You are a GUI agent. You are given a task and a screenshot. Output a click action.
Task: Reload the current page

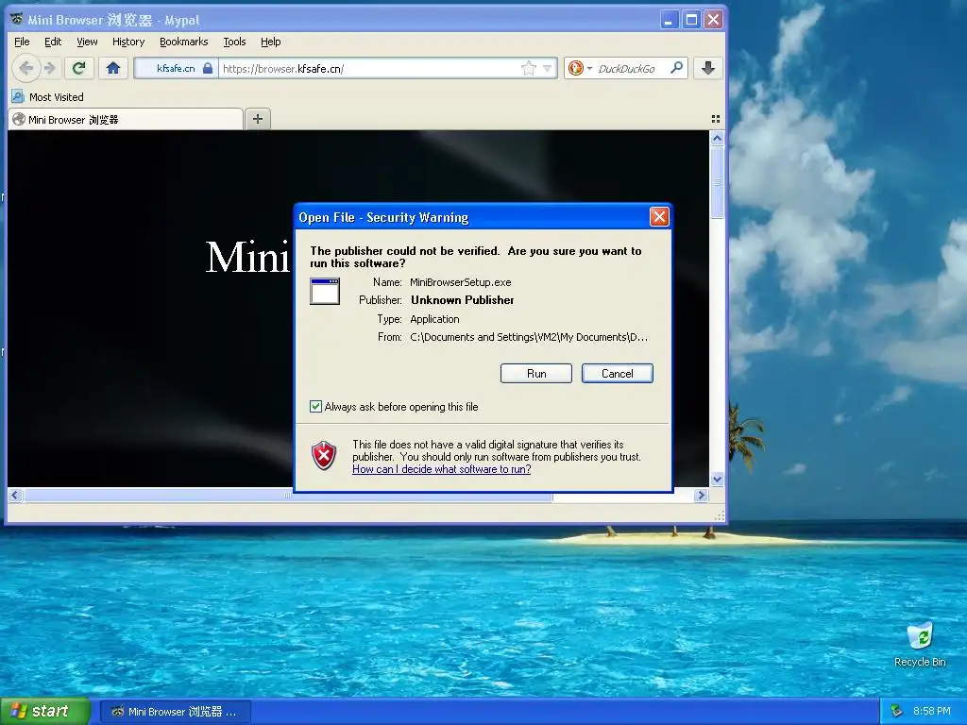point(78,68)
